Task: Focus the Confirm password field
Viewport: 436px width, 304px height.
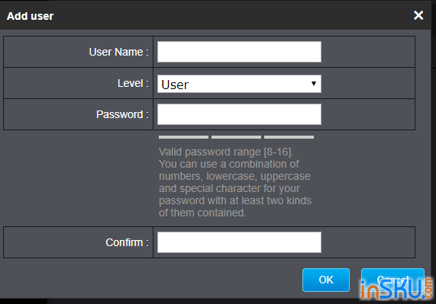Action: click(239, 242)
